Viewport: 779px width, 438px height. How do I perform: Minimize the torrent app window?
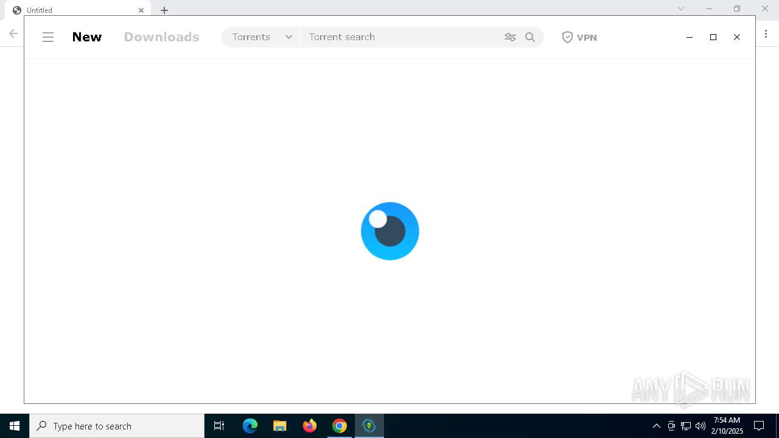click(x=690, y=37)
